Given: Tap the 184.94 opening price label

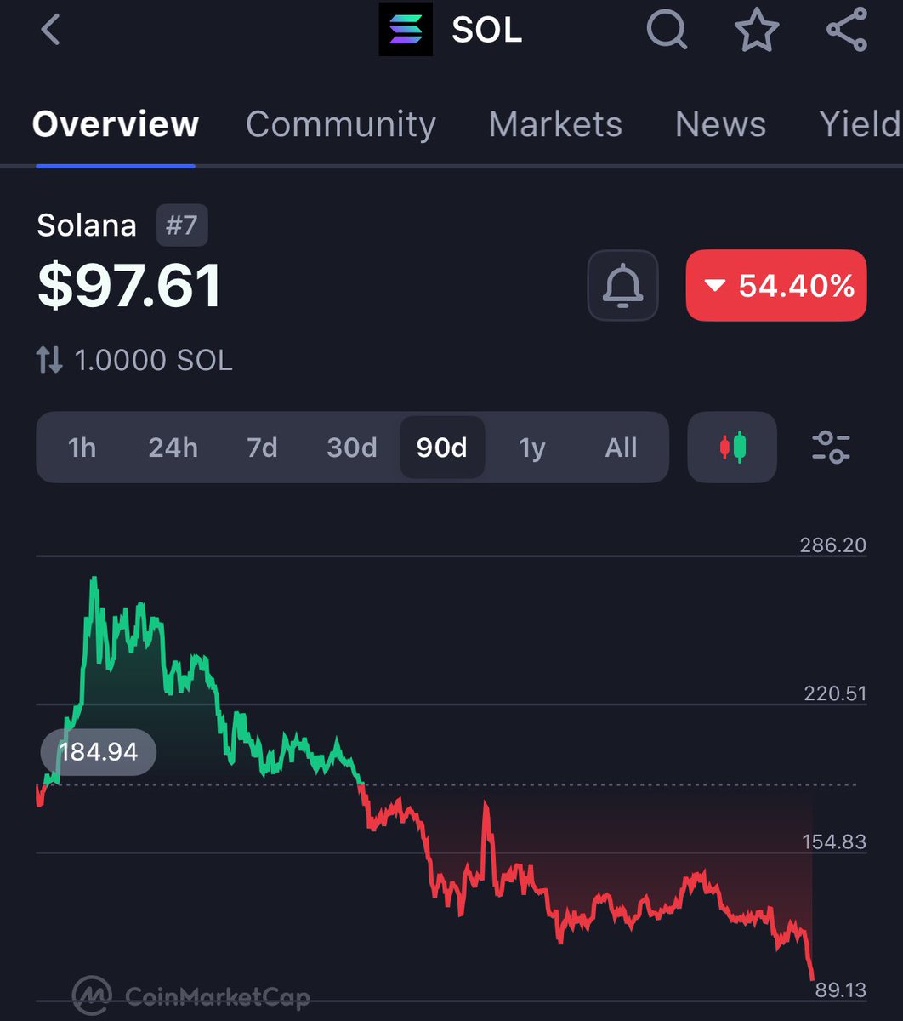Looking at the screenshot, I should (x=99, y=752).
